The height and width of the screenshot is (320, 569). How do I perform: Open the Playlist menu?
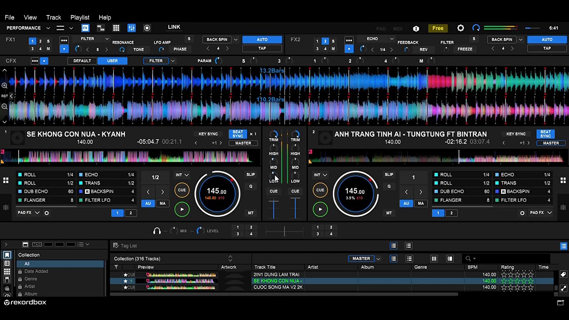pos(80,17)
